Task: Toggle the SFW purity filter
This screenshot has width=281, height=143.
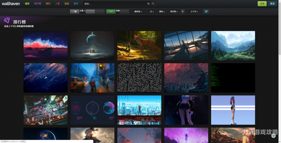Action: [x=111, y=12]
